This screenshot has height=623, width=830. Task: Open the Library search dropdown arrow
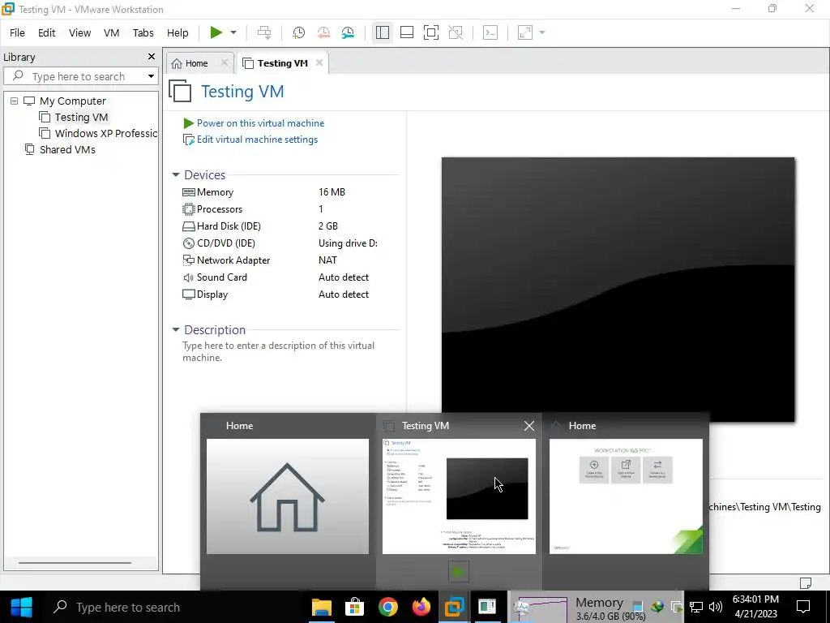[x=151, y=76]
